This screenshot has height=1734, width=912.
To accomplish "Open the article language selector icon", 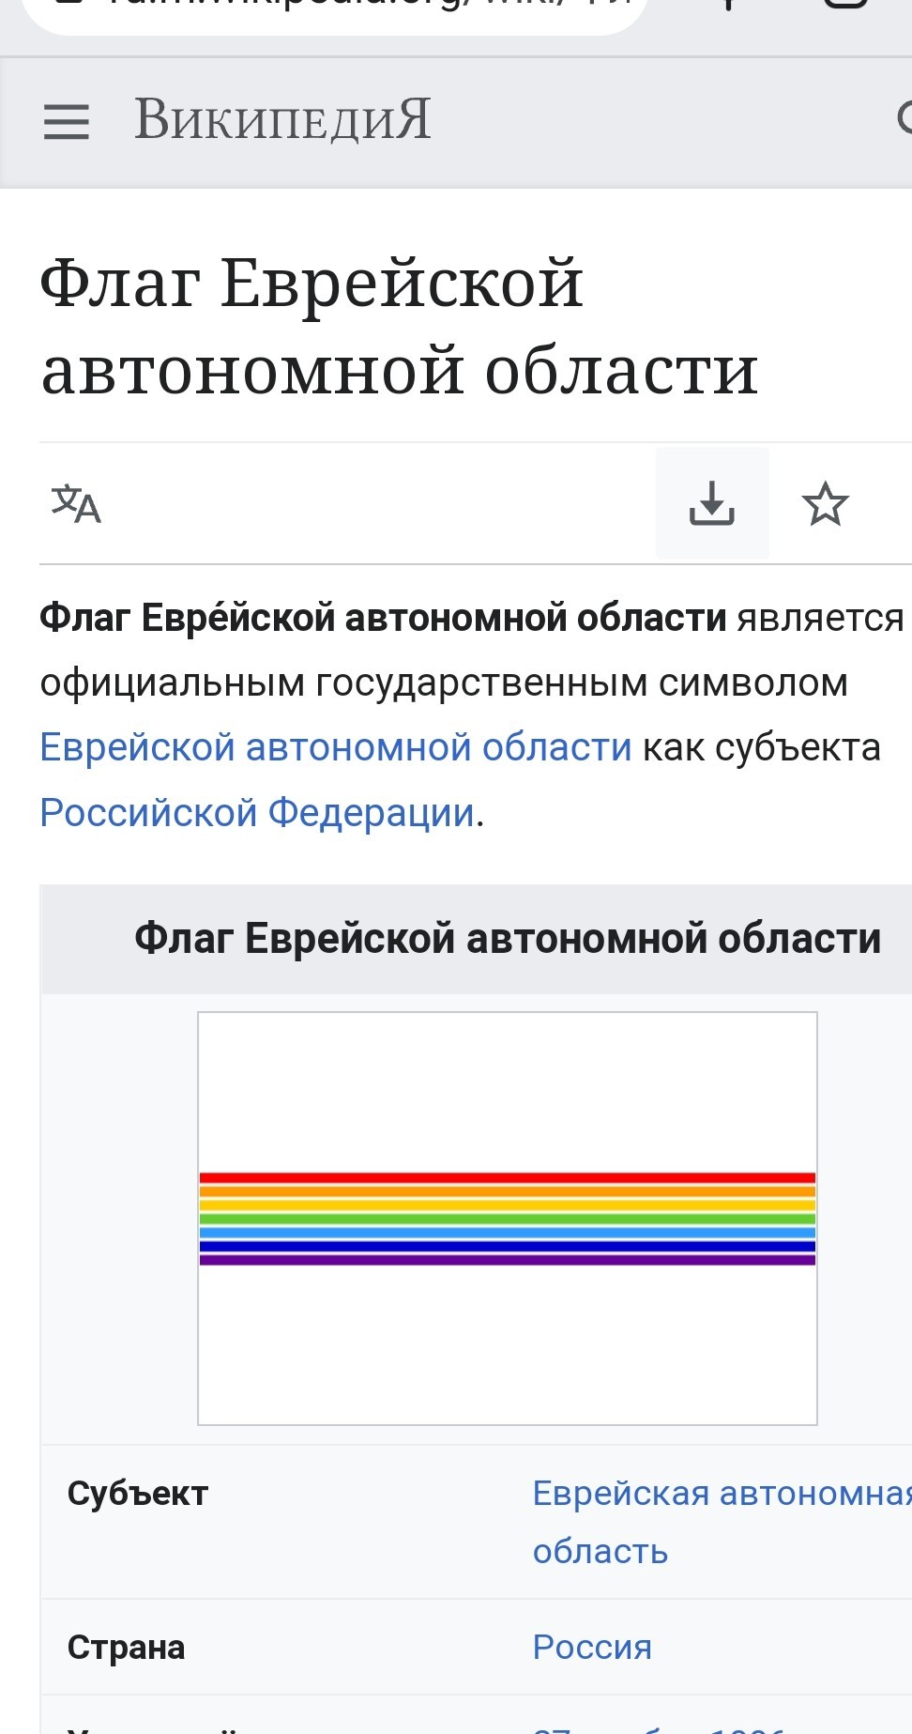I will coord(76,503).
